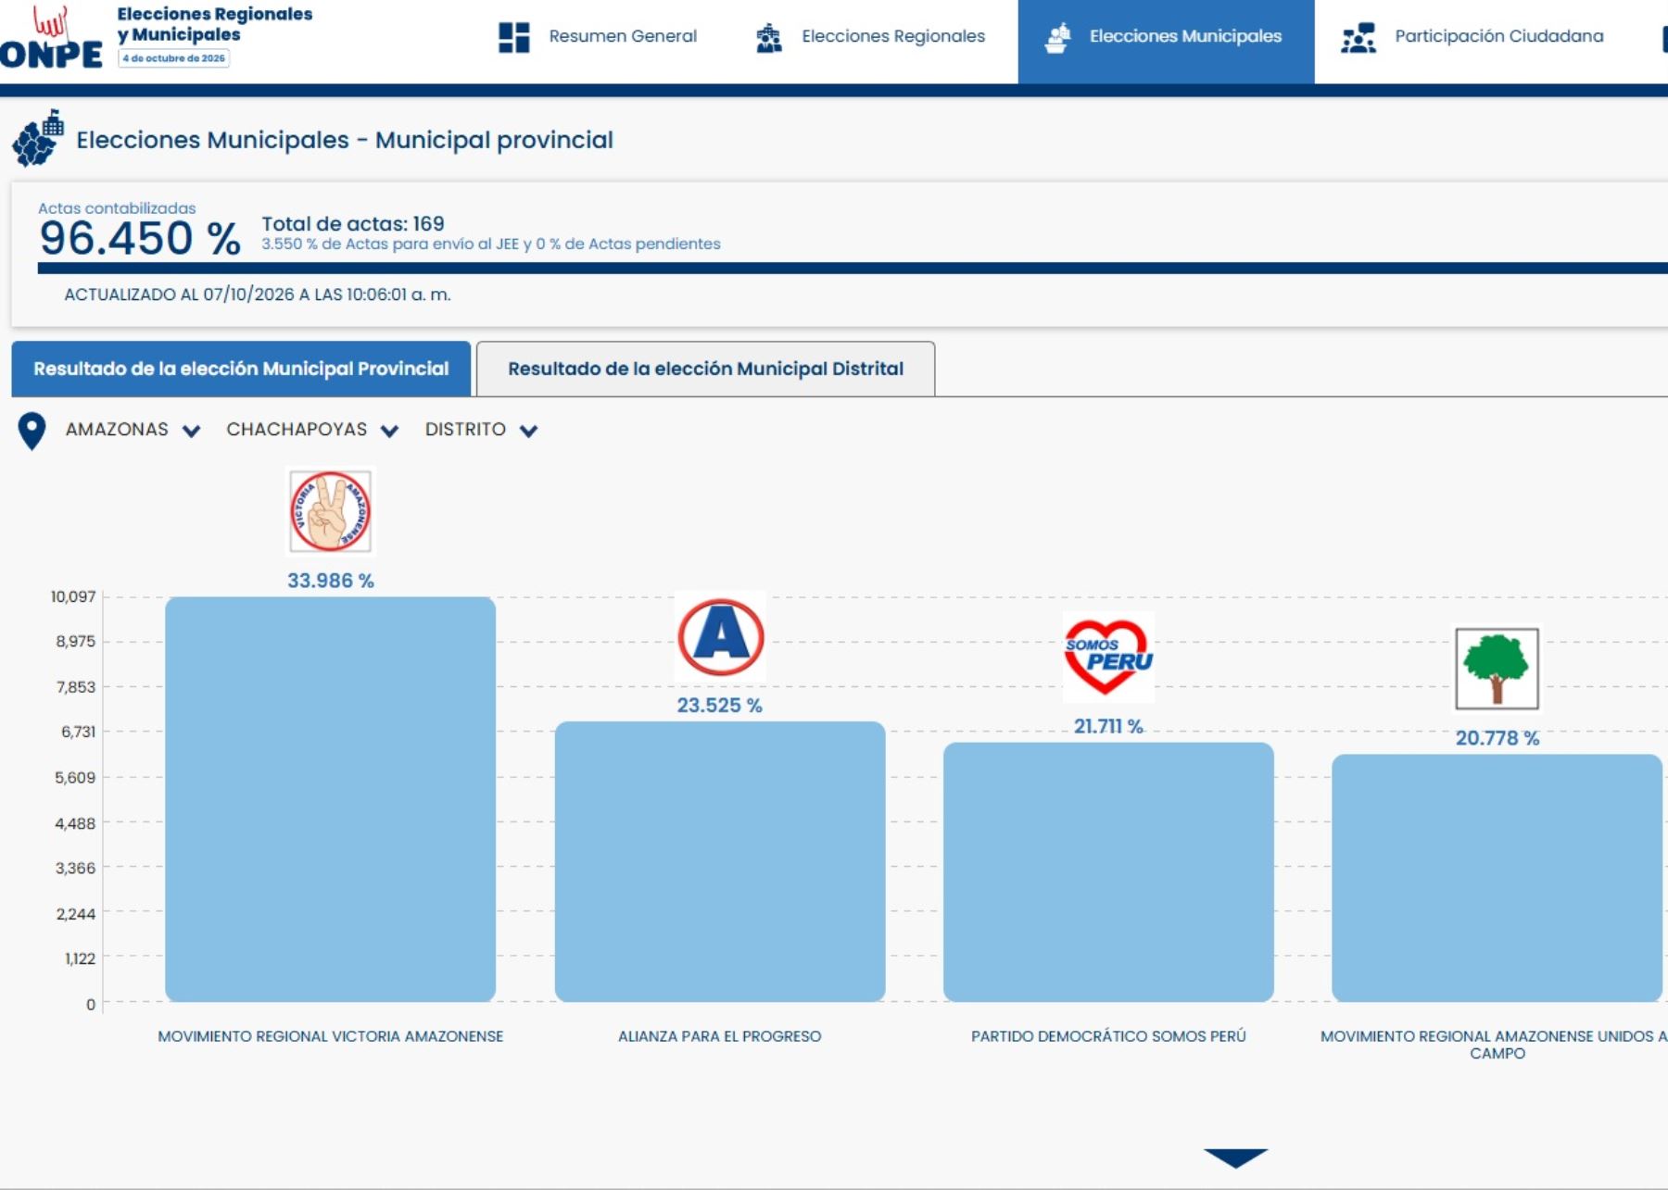Click the Somos Perú heart logo
The image size is (1668, 1190).
pos(1108,657)
